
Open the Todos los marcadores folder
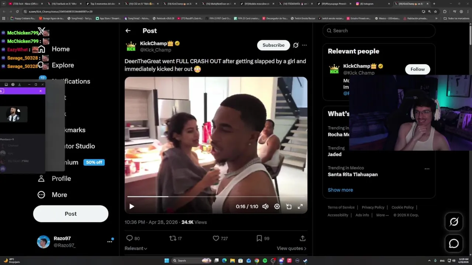(x=457, y=18)
